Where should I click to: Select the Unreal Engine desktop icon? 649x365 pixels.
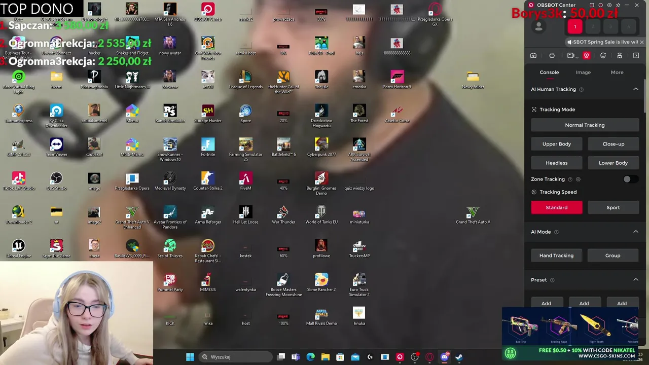coord(19,249)
